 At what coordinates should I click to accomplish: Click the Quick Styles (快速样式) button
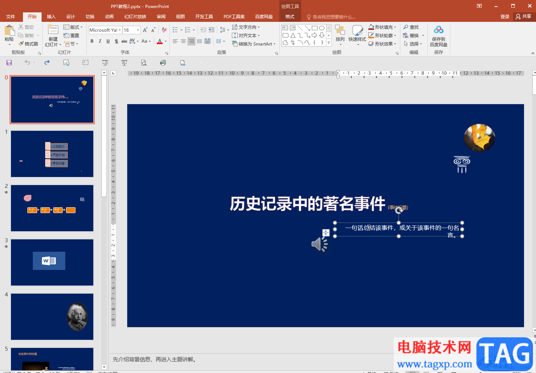[x=357, y=35]
